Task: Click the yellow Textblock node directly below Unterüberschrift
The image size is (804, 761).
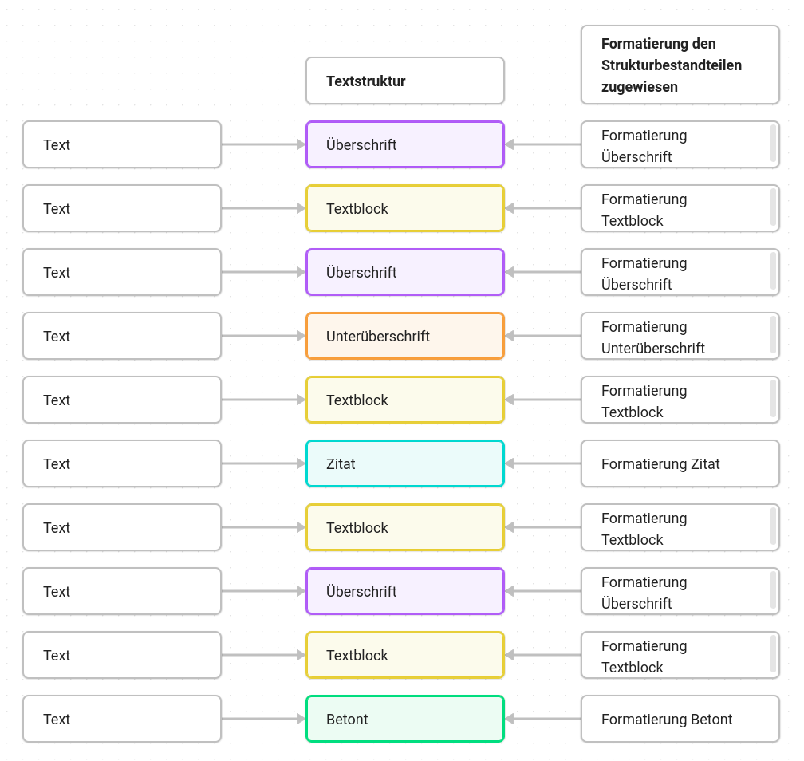Action: [405, 400]
